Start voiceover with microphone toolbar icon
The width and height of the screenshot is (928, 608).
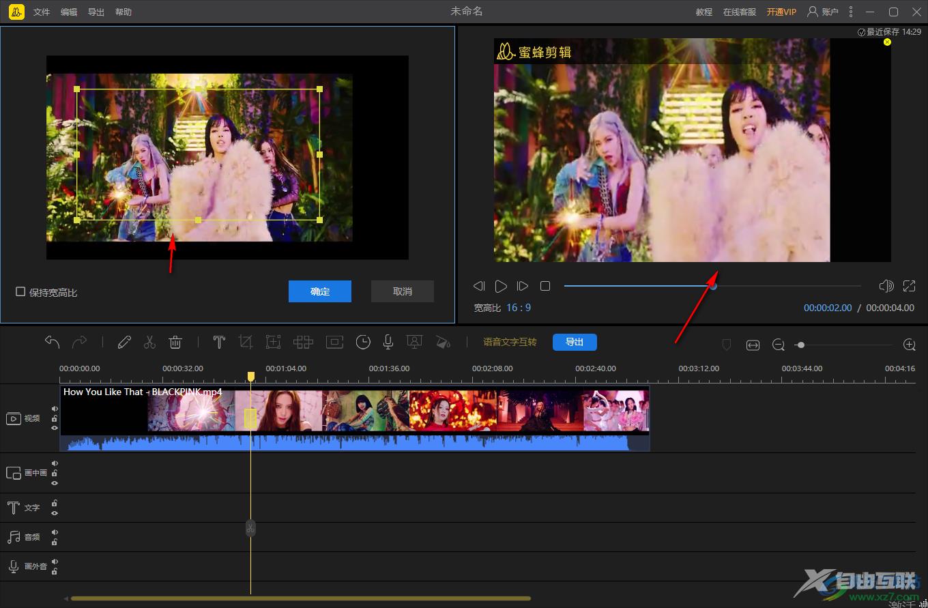pos(388,342)
